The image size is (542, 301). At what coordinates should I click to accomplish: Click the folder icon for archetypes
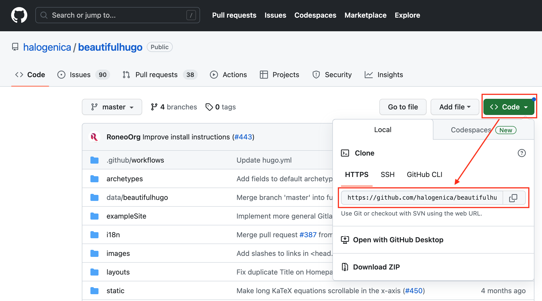click(x=94, y=179)
